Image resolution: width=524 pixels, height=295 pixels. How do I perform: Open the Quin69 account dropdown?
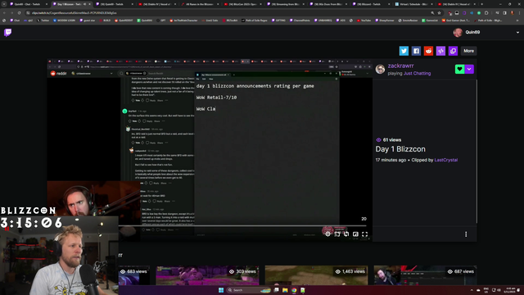click(x=517, y=33)
